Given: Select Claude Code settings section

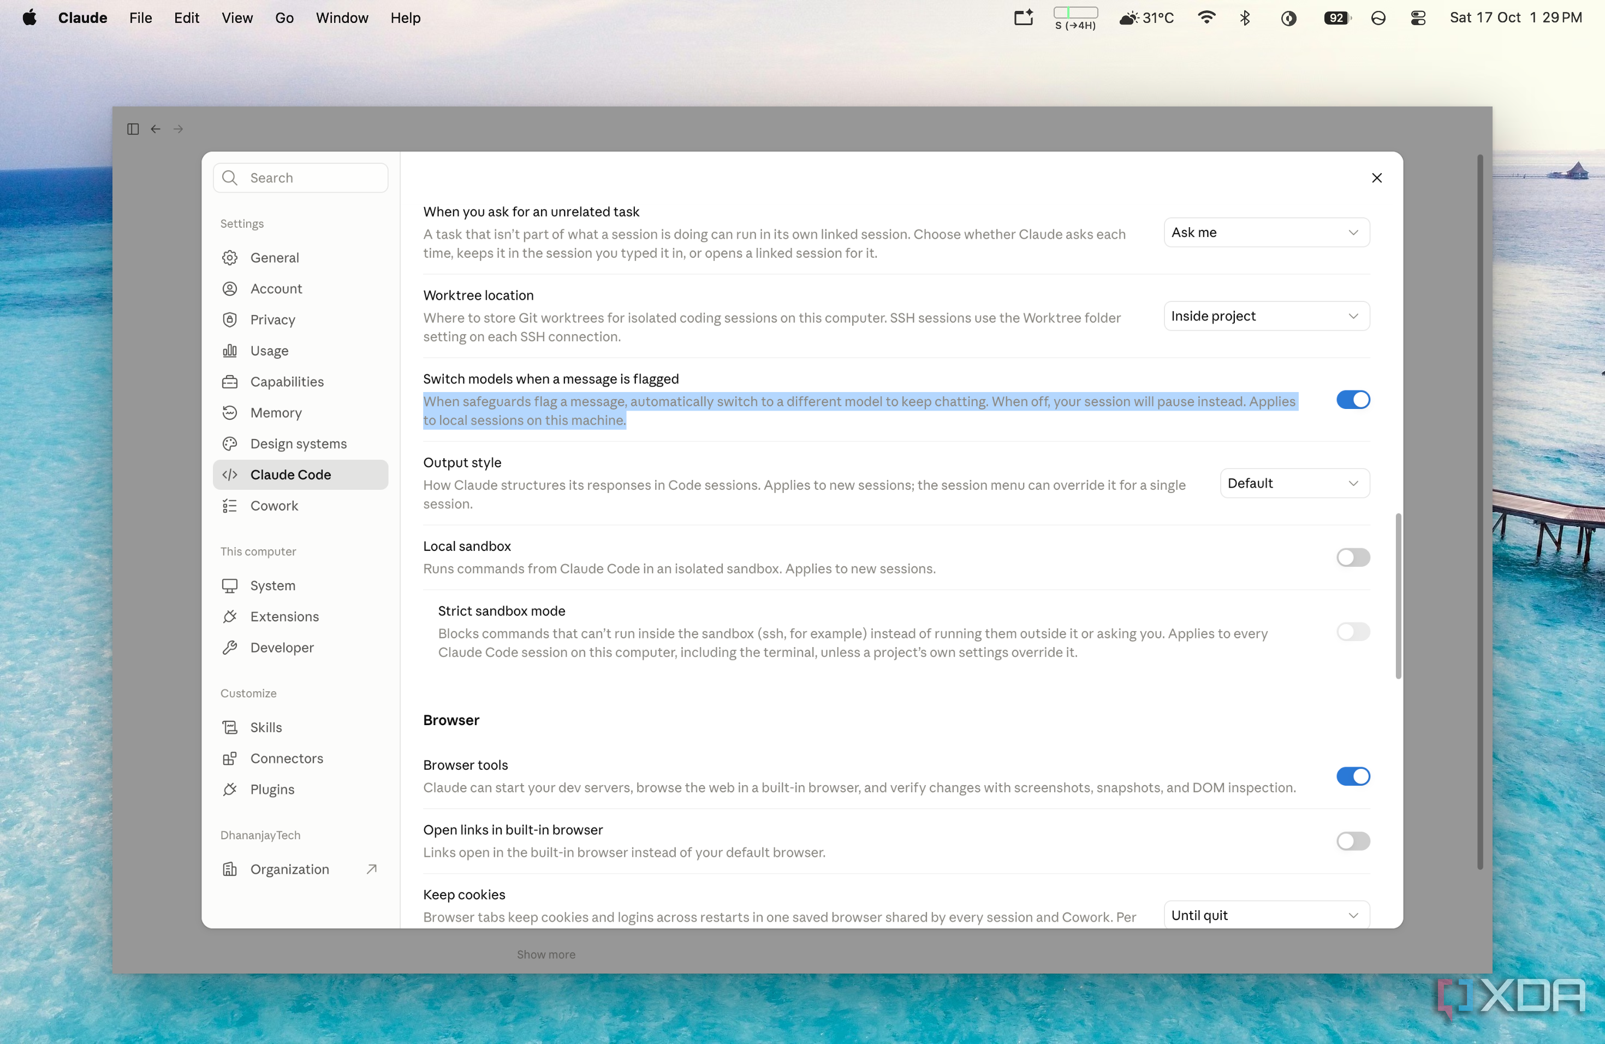Looking at the screenshot, I should tap(301, 475).
